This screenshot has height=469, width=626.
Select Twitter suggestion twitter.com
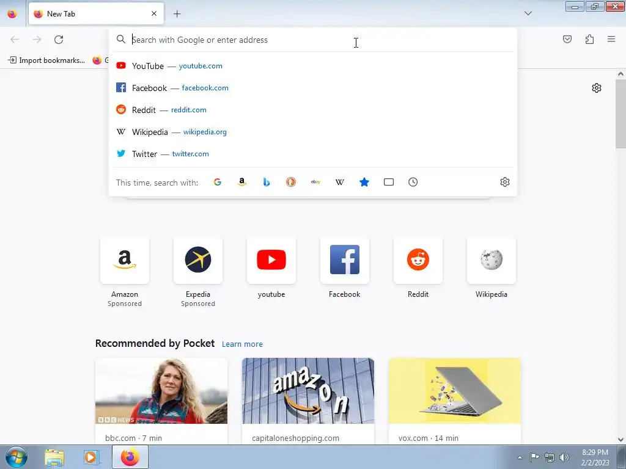(313, 154)
